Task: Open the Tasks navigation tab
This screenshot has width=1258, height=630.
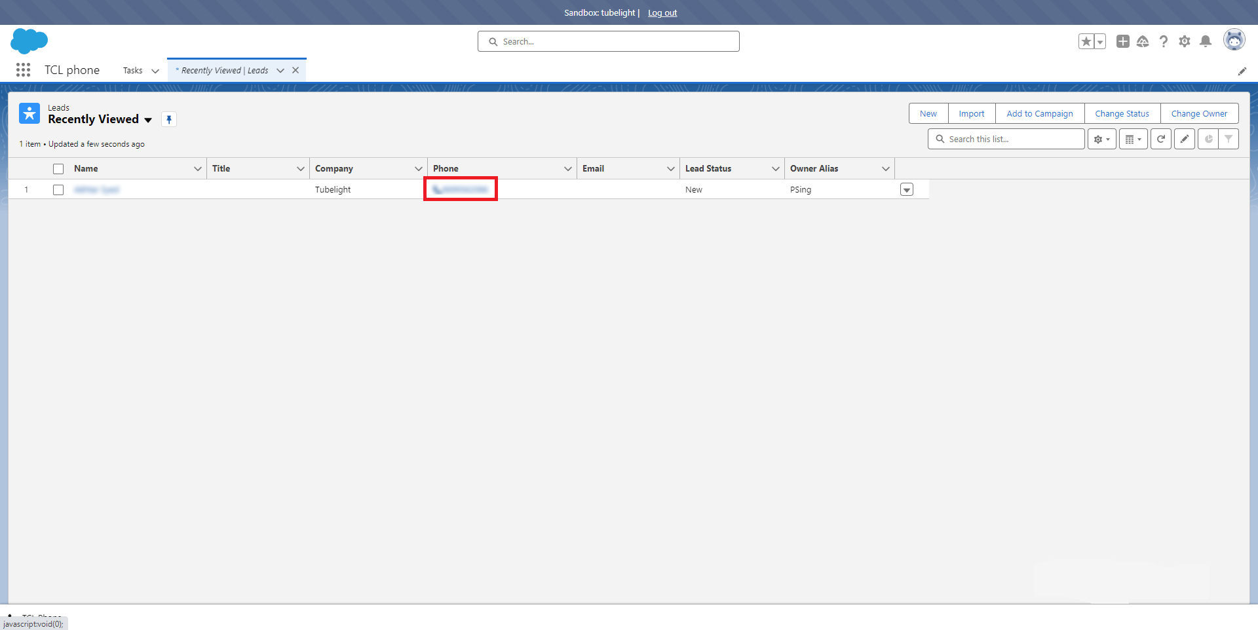Action: 132,71
